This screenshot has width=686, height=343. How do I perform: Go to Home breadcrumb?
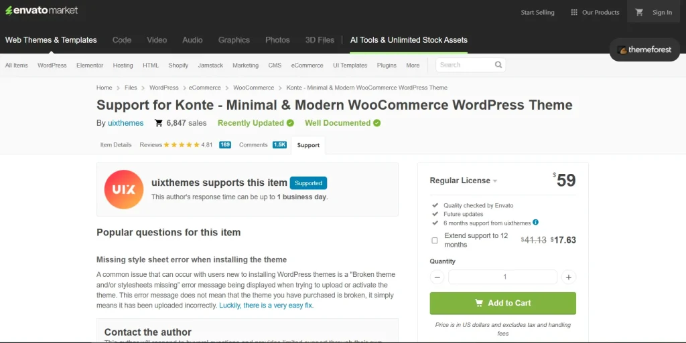point(104,88)
